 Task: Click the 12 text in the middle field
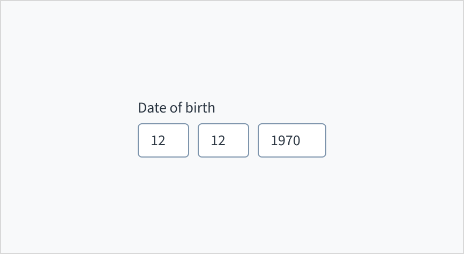[218, 141]
